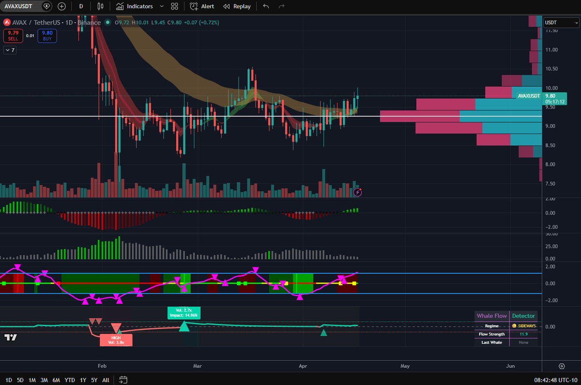Select the 6M time range
This screenshot has width=581, height=385.
click(x=56, y=380)
